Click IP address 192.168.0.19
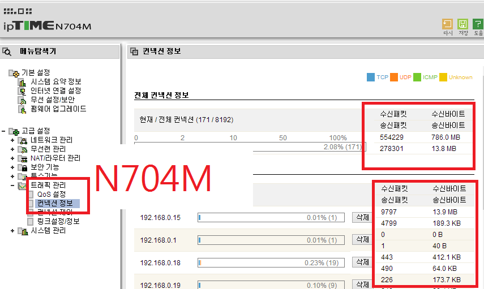The image size is (484, 289). (x=160, y=285)
